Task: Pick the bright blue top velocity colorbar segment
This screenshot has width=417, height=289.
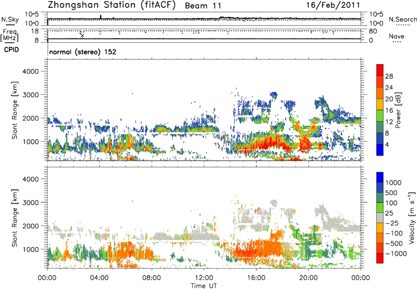Action: [x=380, y=177]
